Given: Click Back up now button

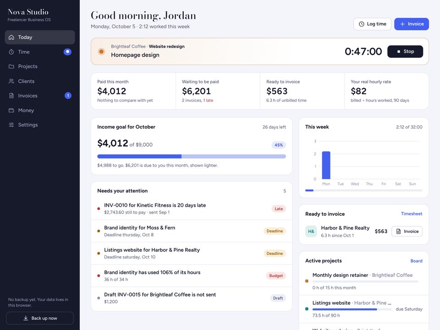Looking at the screenshot, I should (x=40, y=318).
